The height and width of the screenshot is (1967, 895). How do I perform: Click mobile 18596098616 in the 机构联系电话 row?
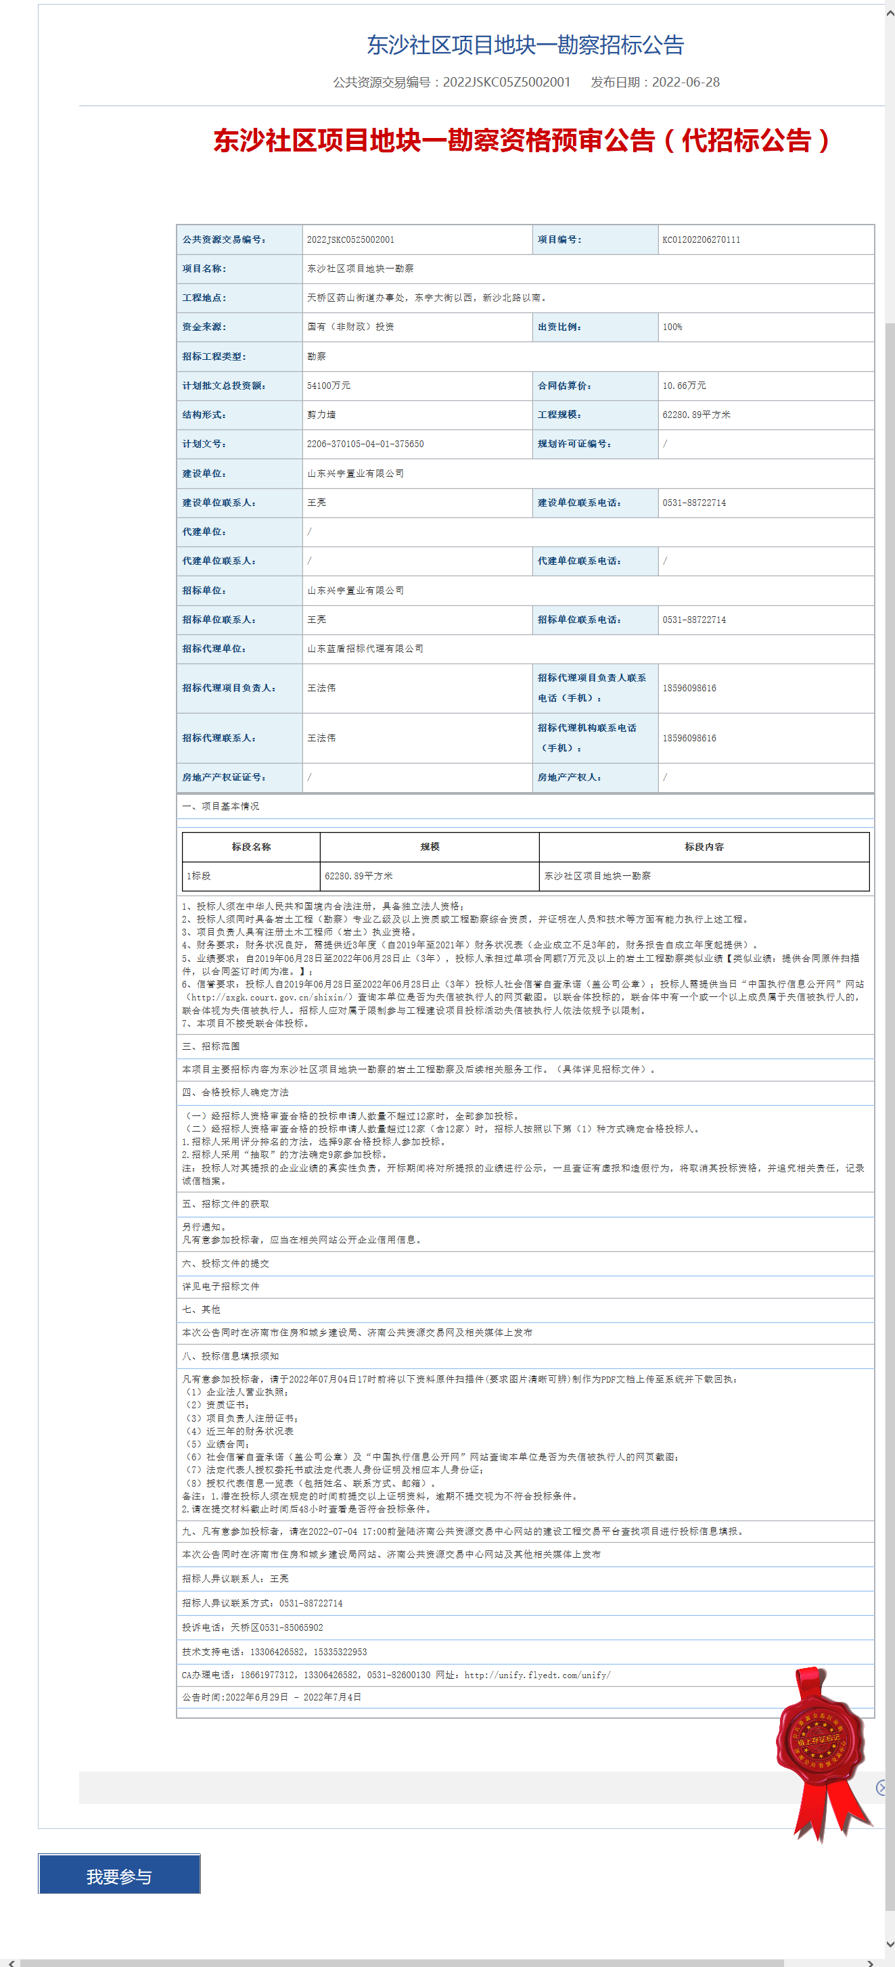689,737
